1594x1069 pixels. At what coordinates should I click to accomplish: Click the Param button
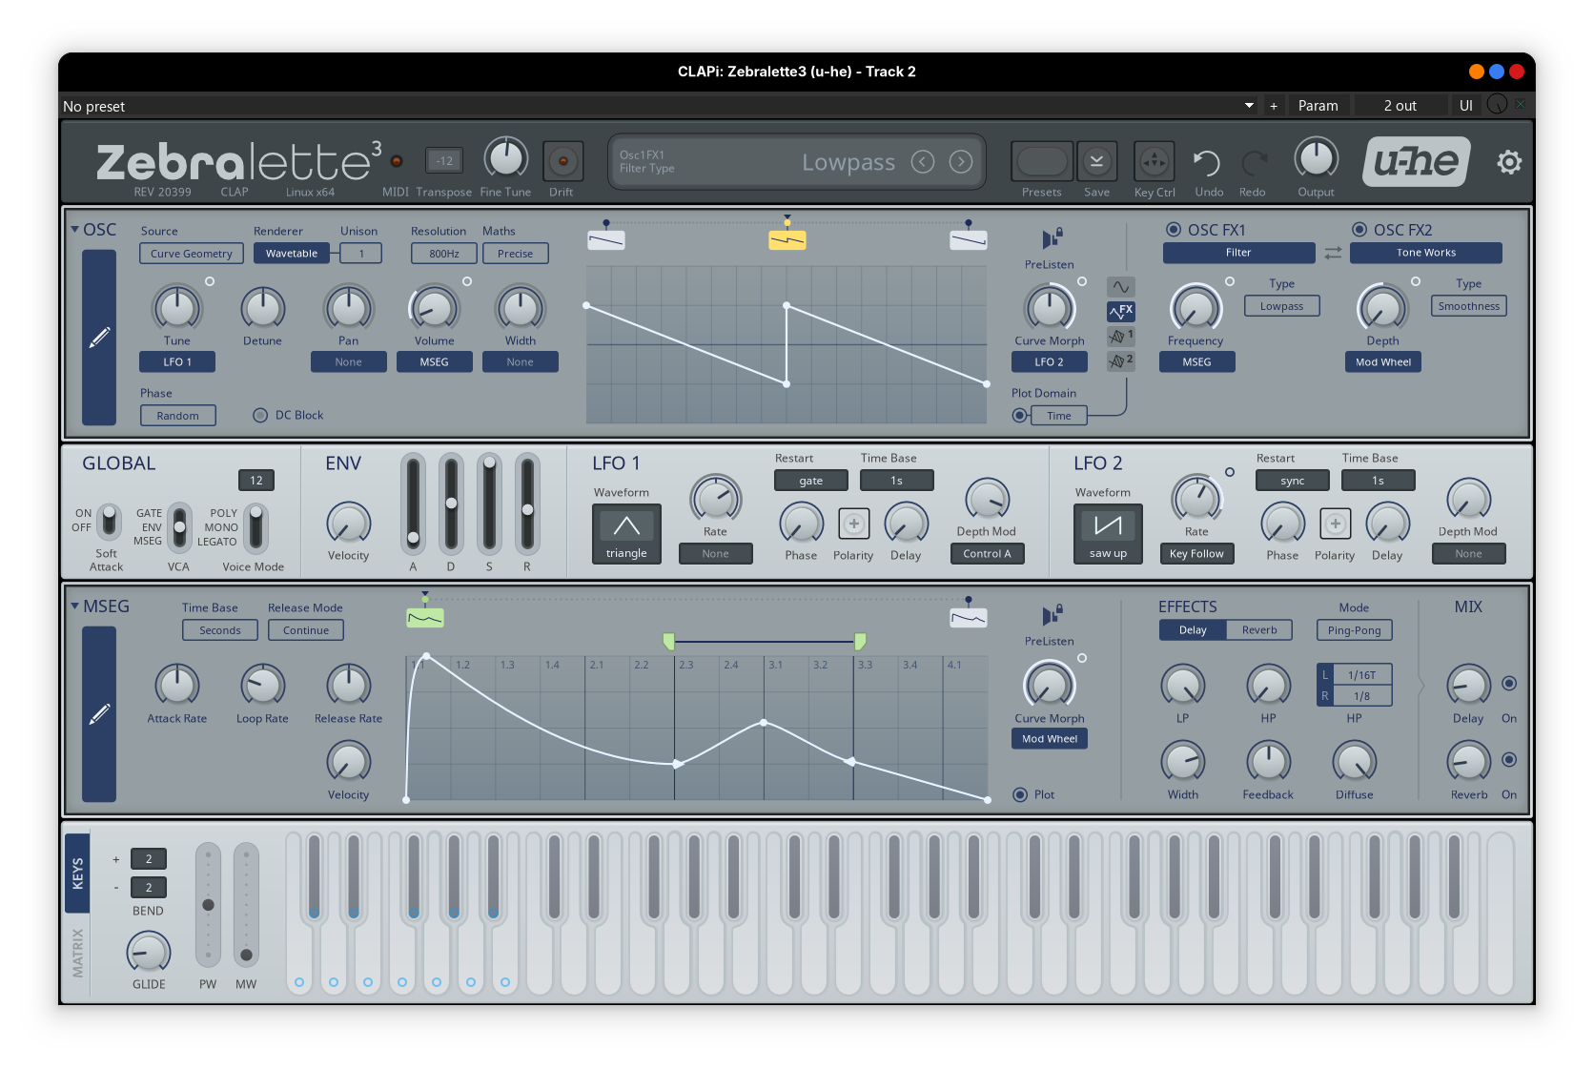[1318, 106]
